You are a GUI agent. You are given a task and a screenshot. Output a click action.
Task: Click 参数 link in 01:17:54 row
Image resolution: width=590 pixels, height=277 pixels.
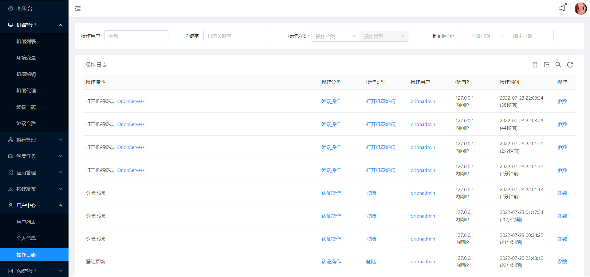coord(562,216)
